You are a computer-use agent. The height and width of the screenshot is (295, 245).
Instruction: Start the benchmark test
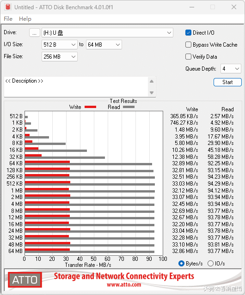(227, 82)
